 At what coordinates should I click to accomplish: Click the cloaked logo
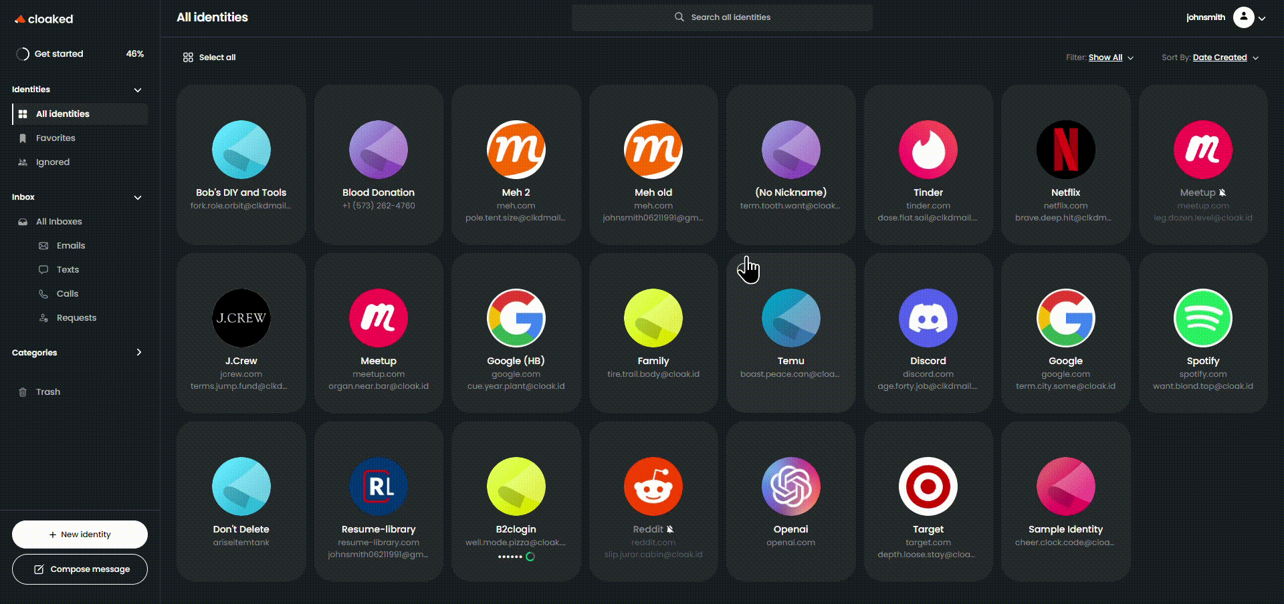43,19
